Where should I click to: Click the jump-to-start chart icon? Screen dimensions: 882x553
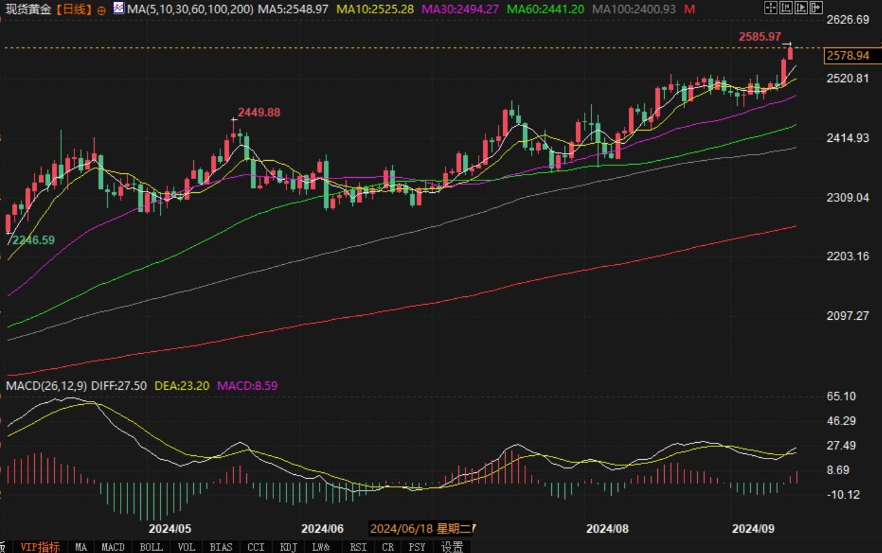pos(785,8)
